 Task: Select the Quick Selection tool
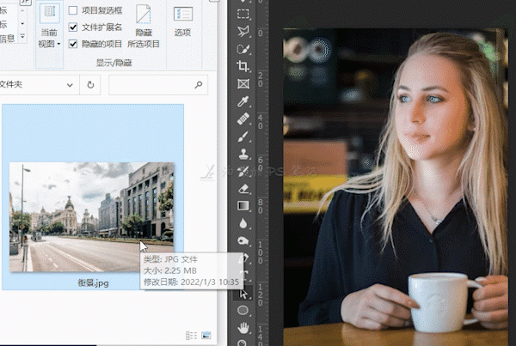[x=243, y=49]
